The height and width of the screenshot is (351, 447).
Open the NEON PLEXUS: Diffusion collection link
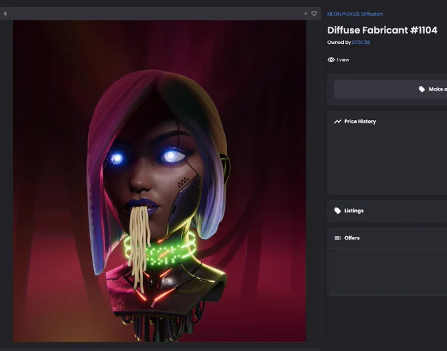click(x=355, y=14)
